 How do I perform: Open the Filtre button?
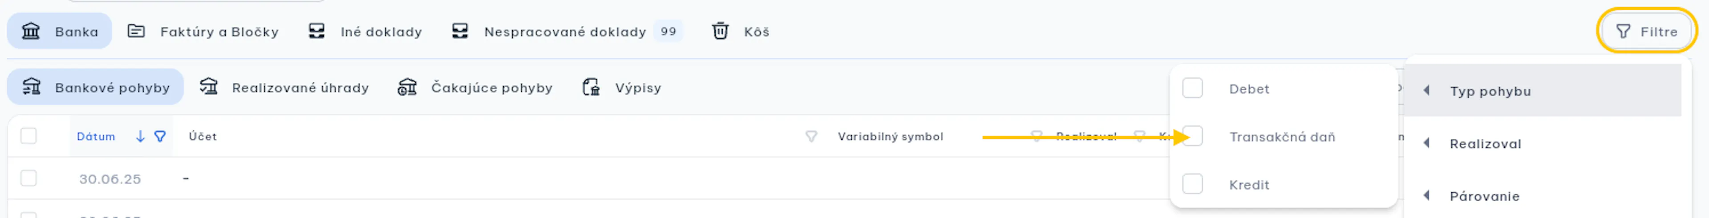pyautogui.click(x=1646, y=31)
